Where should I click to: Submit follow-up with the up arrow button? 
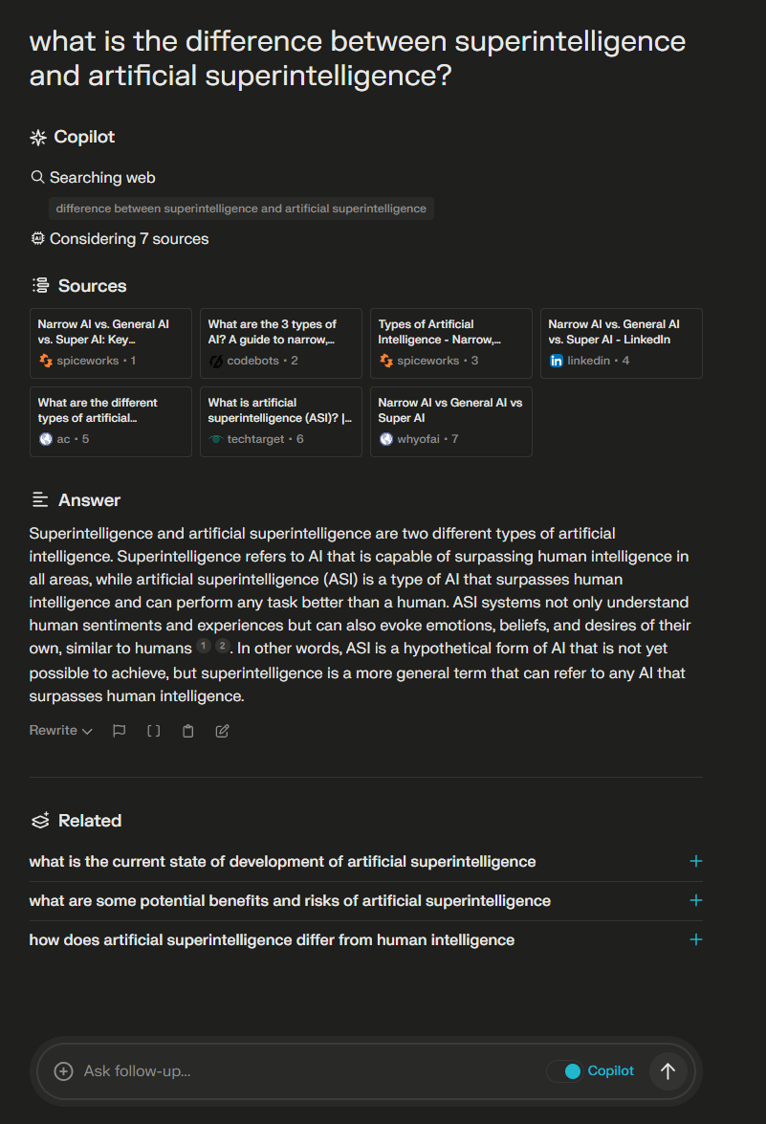click(x=668, y=1071)
